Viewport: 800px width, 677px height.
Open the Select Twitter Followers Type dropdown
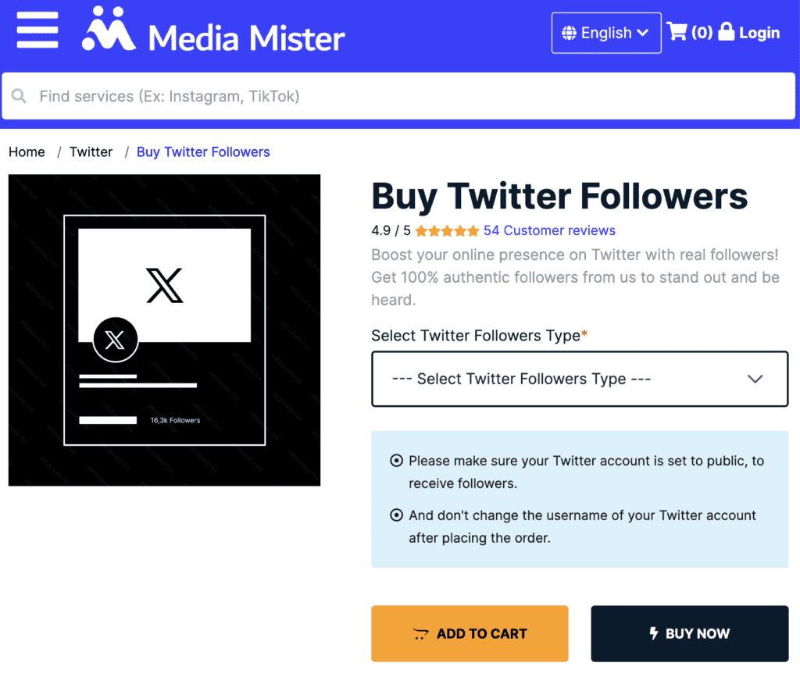pos(580,379)
